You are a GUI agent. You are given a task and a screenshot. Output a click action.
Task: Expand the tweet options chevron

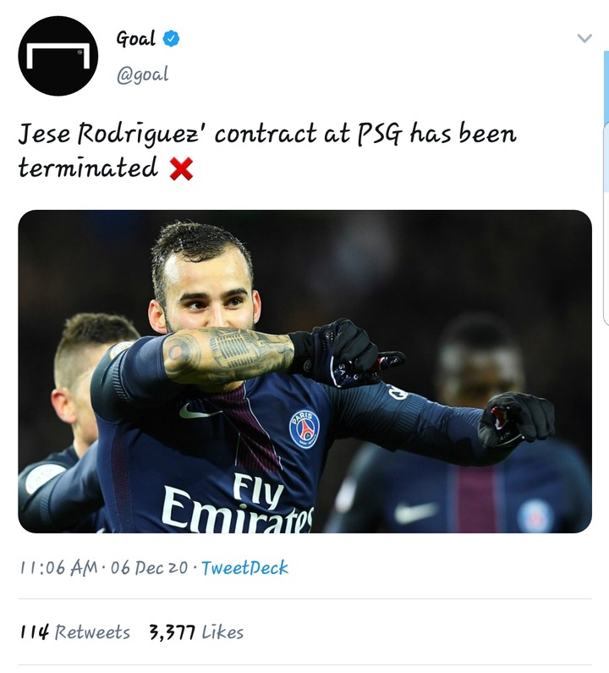(x=584, y=38)
